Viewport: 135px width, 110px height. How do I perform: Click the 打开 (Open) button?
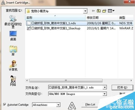click(122, 87)
